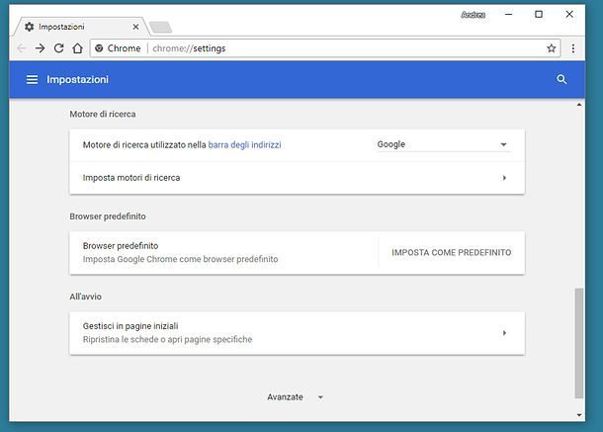Close the Impostazioni tab

[135, 27]
